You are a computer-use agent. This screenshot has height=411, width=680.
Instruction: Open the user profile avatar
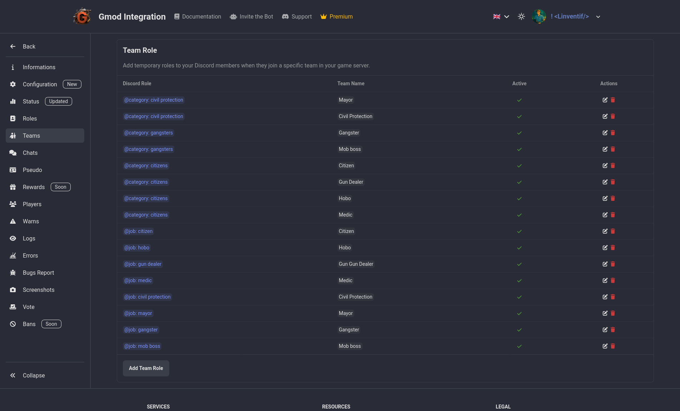[539, 16]
